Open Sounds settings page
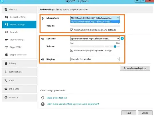 pos(19,32)
